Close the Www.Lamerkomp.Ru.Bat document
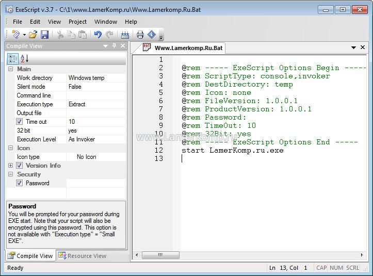373x276 pixels. [x=363, y=47]
